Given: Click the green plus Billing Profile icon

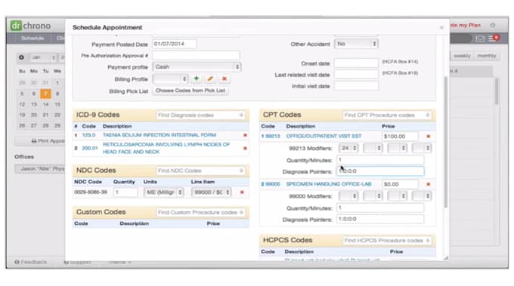Looking at the screenshot, I should pyautogui.click(x=196, y=78).
